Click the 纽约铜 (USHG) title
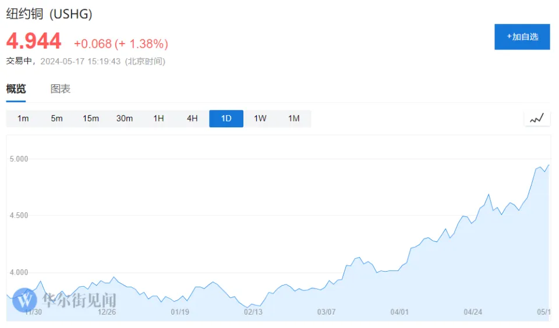This screenshot has height=328, width=559. (49, 15)
